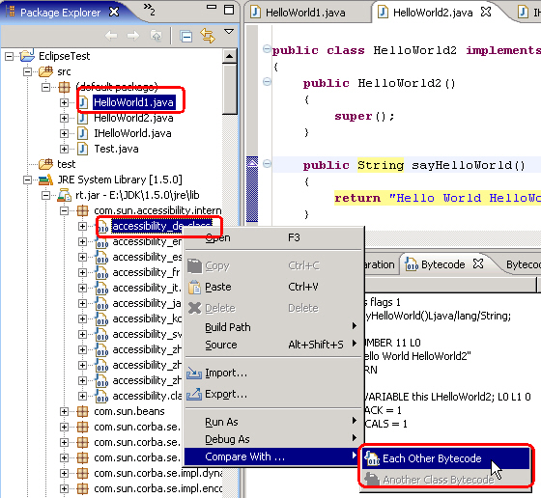Click the JRE System Library icon

coord(45,180)
